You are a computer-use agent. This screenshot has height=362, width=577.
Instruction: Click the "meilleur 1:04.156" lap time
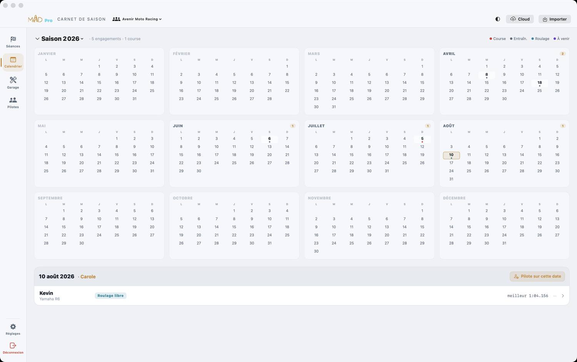[528, 296]
